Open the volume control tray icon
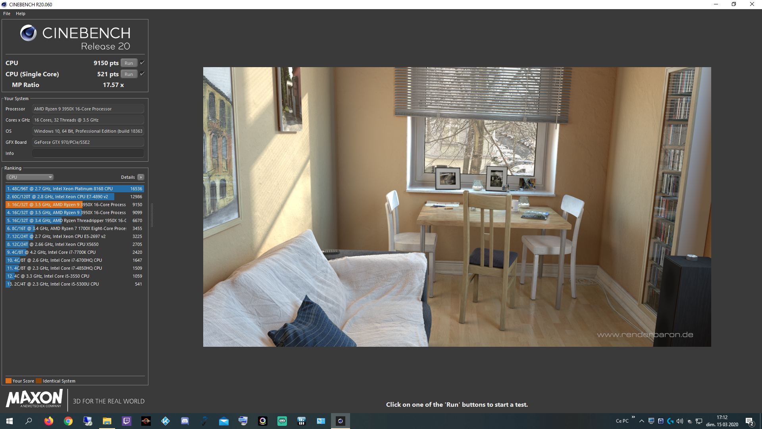The height and width of the screenshot is (429, 762). coord(680,421)
